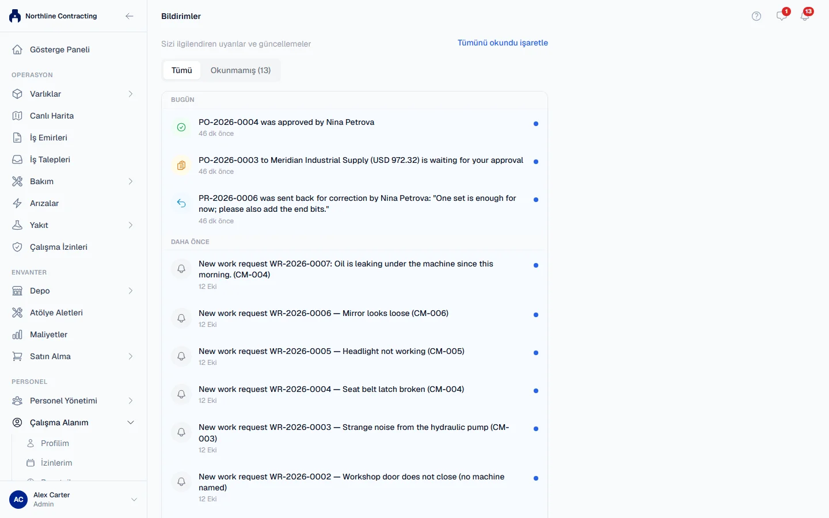Switch to the Tümü tab
The width and height of the screenshot is (829, 518).
[182, 70]
